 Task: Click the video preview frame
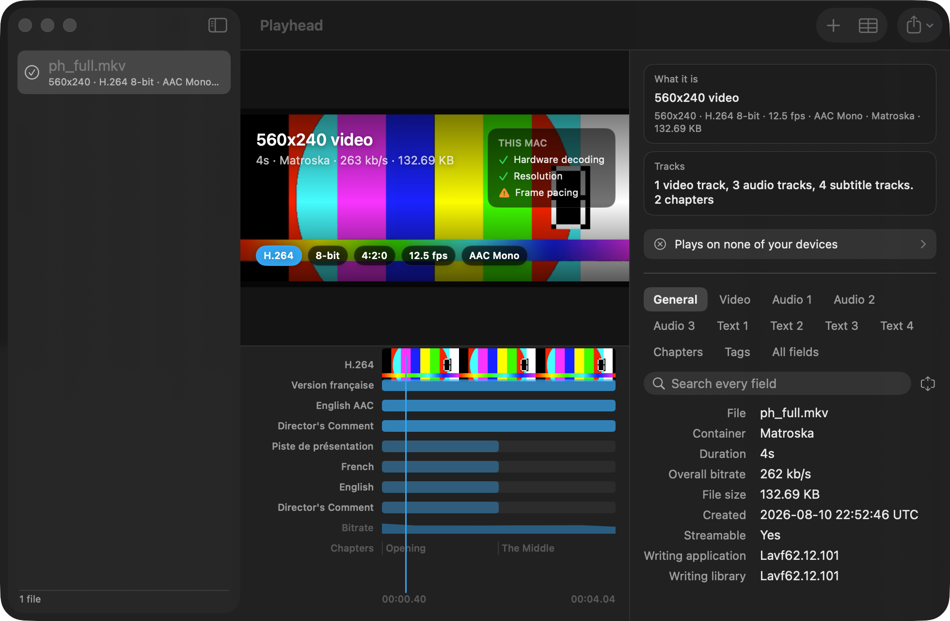coord(435,198)
